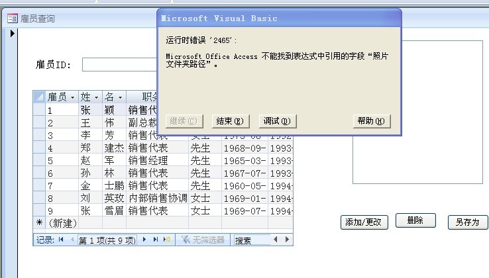The height and width of the screenshot is (278, 489).
Task: Click the name cell 雪眉
Action: (x=114, y=210)
